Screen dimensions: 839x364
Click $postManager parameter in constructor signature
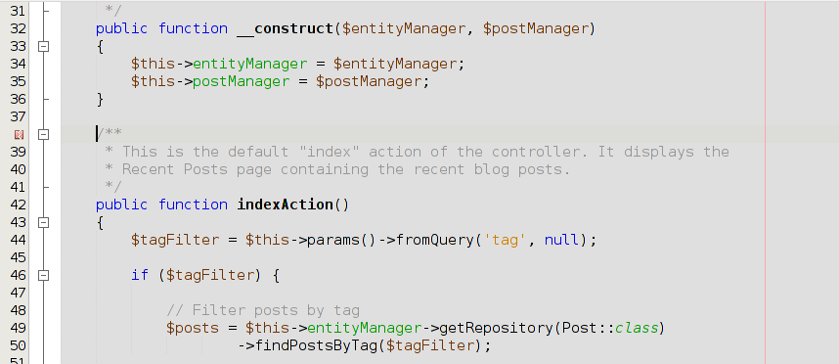pos(536,29)
